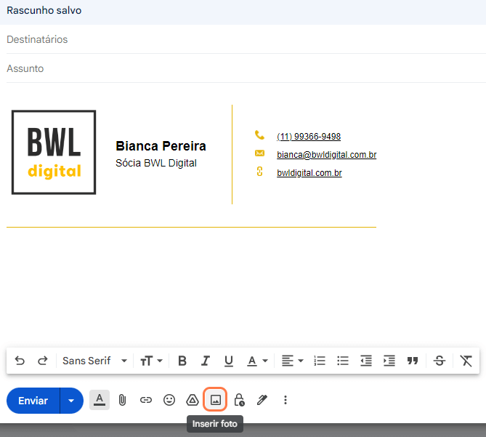Insert signature with pen icon
This screenshot has height=437, width=486.
pyautogui.click(x=262, y=400)
